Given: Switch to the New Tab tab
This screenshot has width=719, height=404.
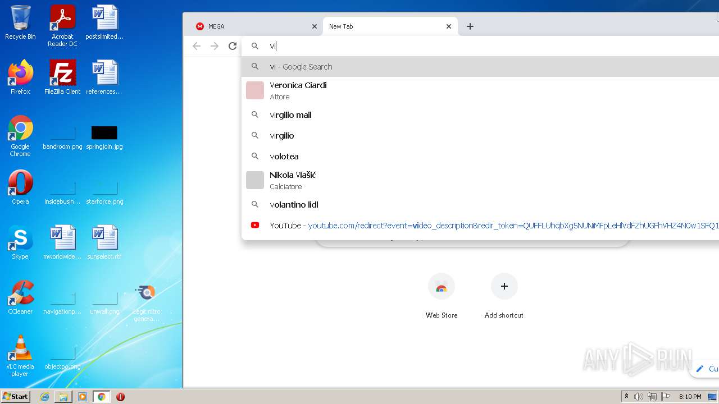Looking at the screenshot, I should point(390,26).
